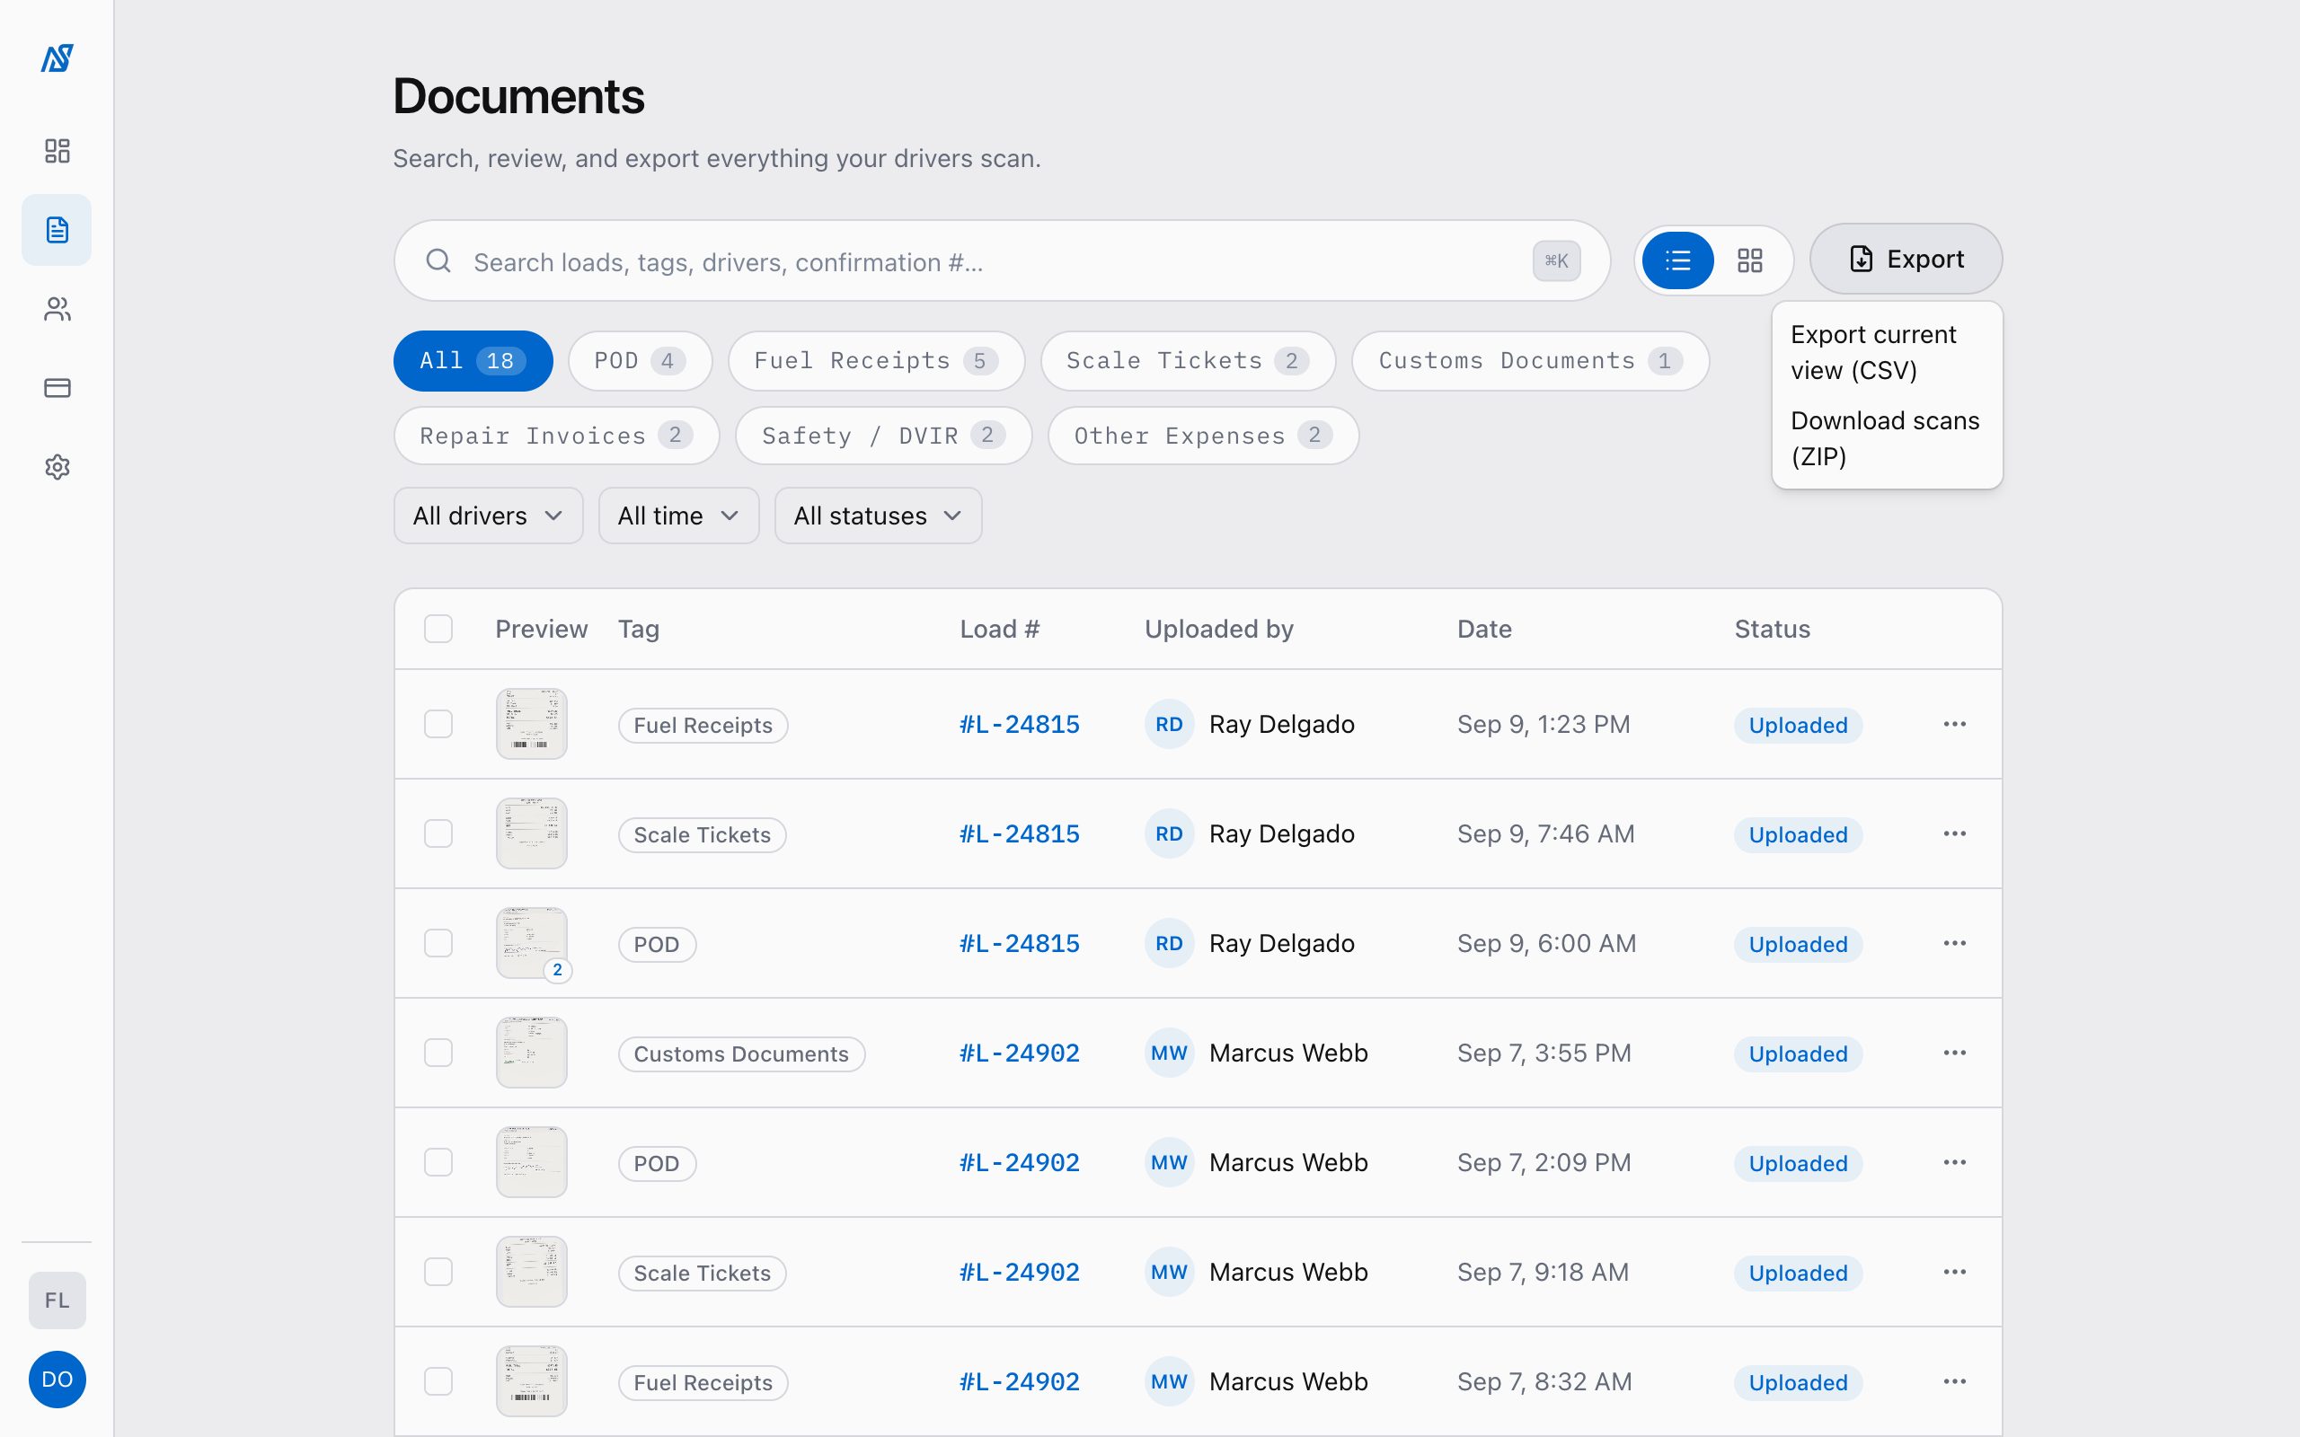The image size is (2300, 1437).
Task: Open the POD thumbnail with 2-page badge
Action: pyautogui.click(x=532, y=943)
